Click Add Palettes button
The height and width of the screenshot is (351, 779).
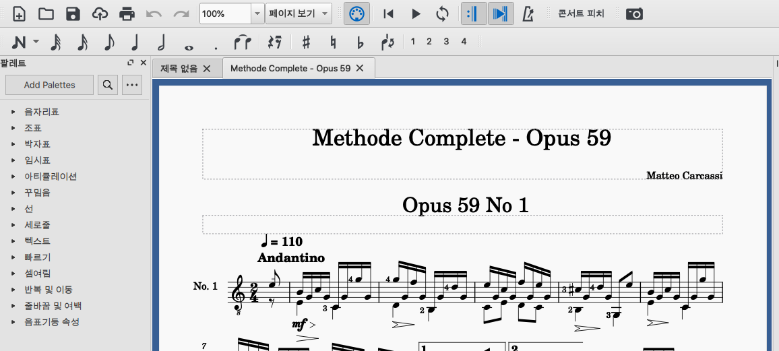(x=49, y=85)
